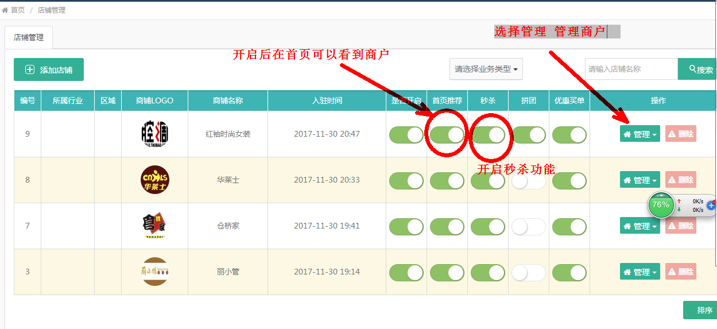Expand 管理 dropdown for 丽小管
This screenshot has width=717, height=329.
[640, 272]
